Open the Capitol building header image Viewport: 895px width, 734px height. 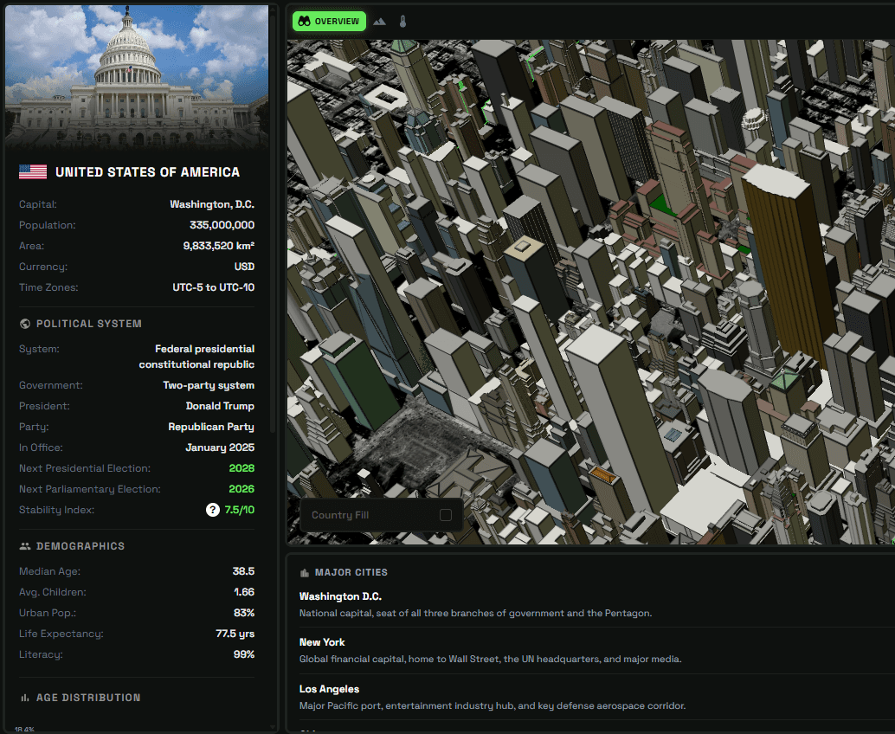137,77
